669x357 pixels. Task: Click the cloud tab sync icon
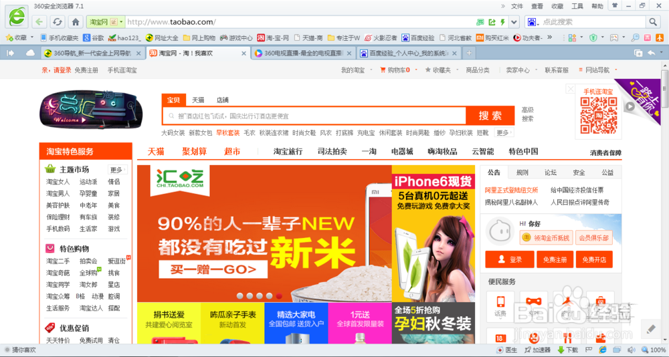click(30, 53)
